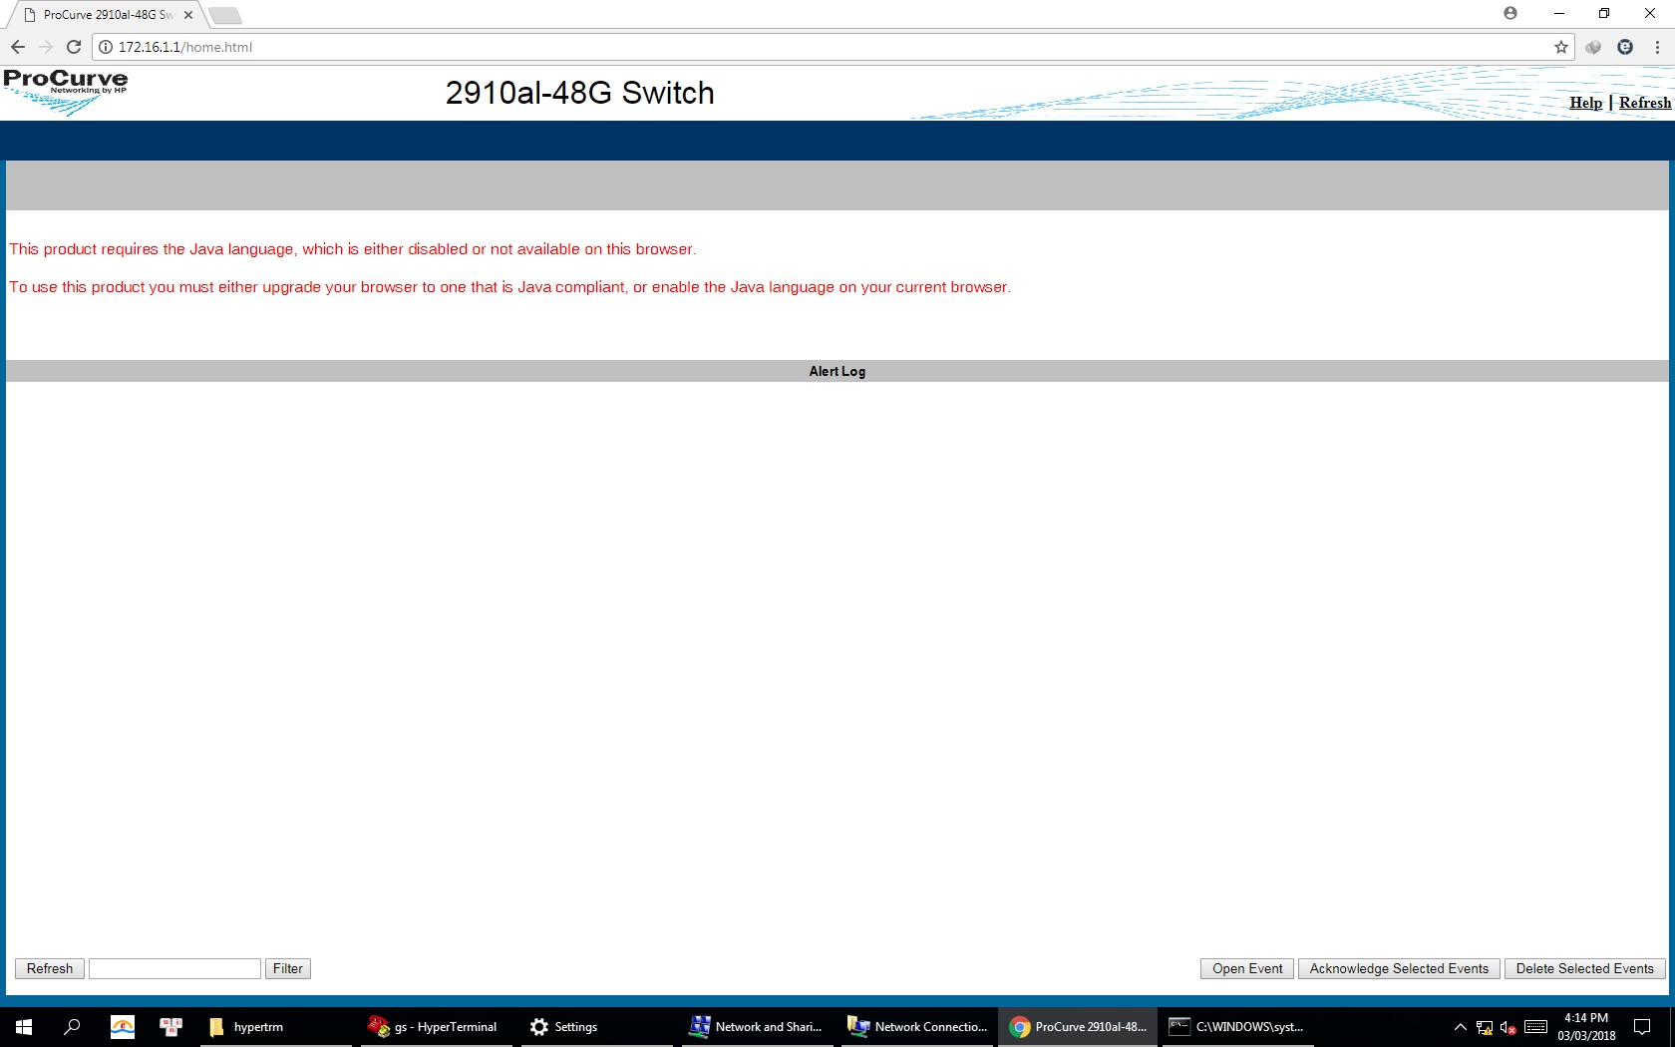Show hidden system tray icons
Screen dimensions: 1675x1047
(x=1460, y=1027)
